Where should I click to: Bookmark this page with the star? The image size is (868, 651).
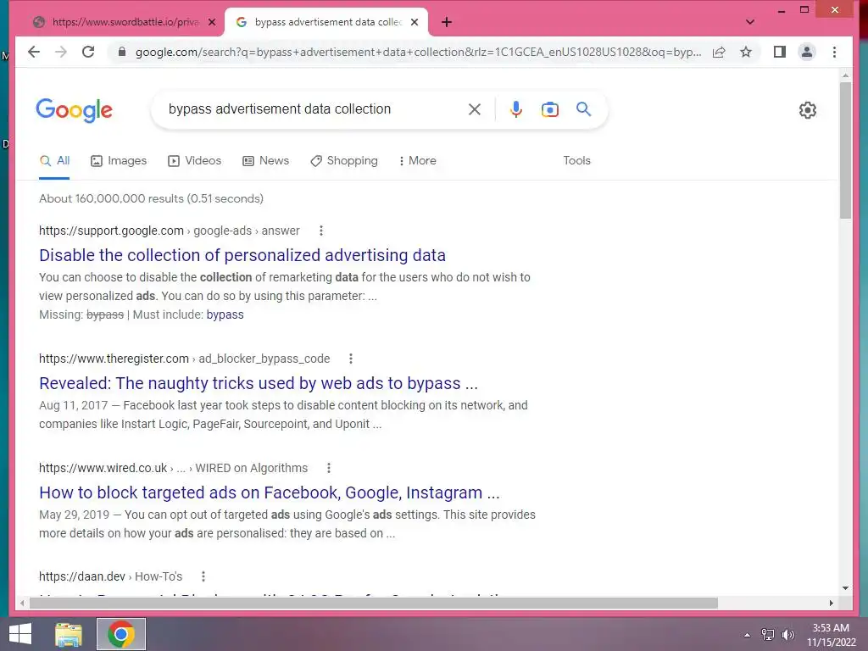tap(746, 52)
